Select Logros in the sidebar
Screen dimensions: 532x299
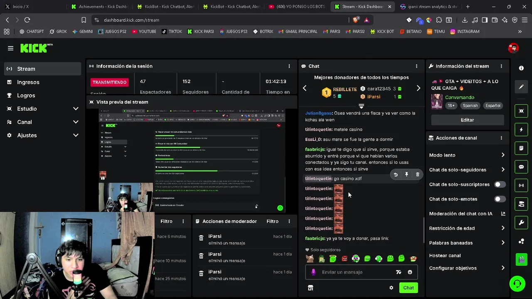point(42,96)
